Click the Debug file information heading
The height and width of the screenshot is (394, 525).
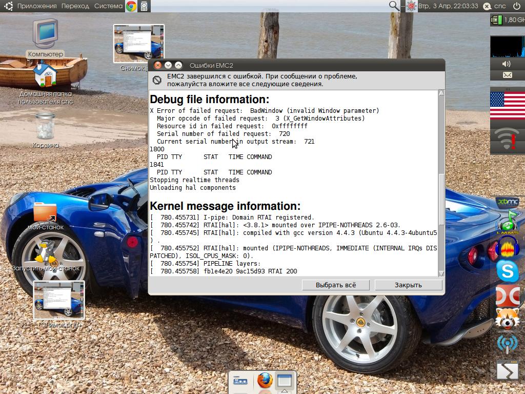click(x=210, y=100)
